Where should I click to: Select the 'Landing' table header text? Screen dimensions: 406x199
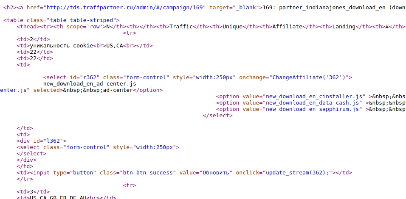[x=344, y=27]
